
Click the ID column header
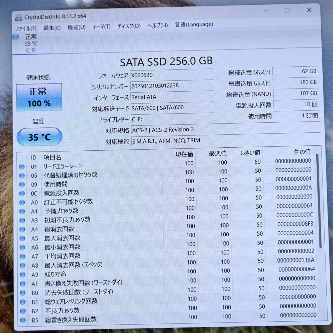[34, 158]
